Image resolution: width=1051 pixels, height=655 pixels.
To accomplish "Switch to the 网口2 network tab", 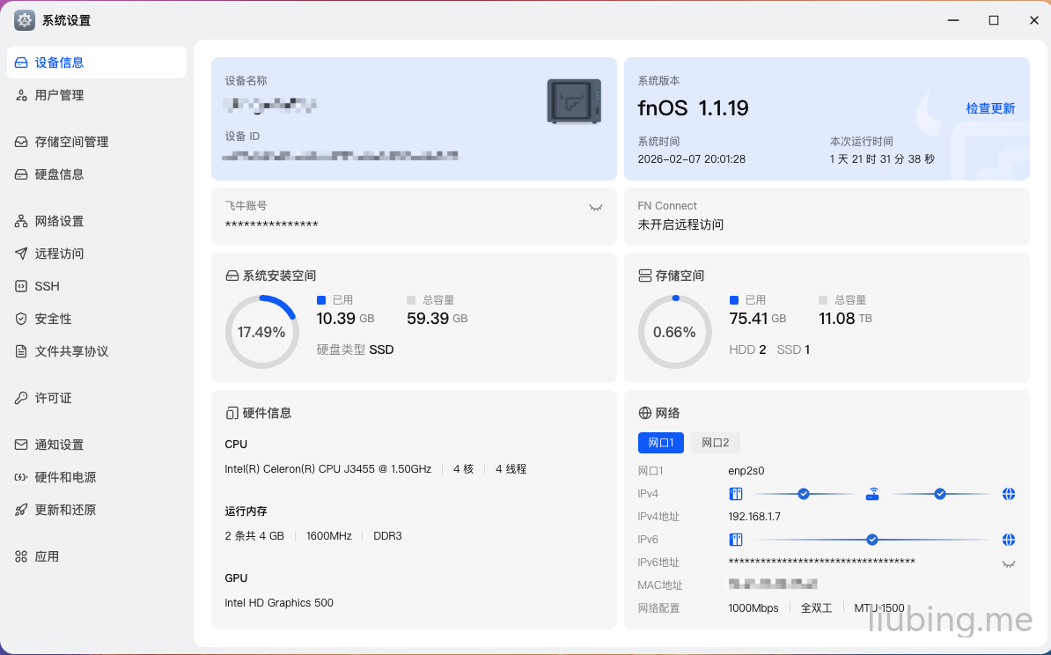I will click(715, 443).
